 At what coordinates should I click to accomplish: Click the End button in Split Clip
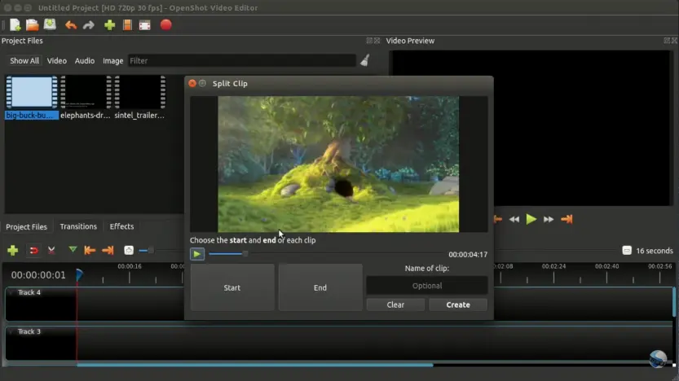(x=320, y=287)
